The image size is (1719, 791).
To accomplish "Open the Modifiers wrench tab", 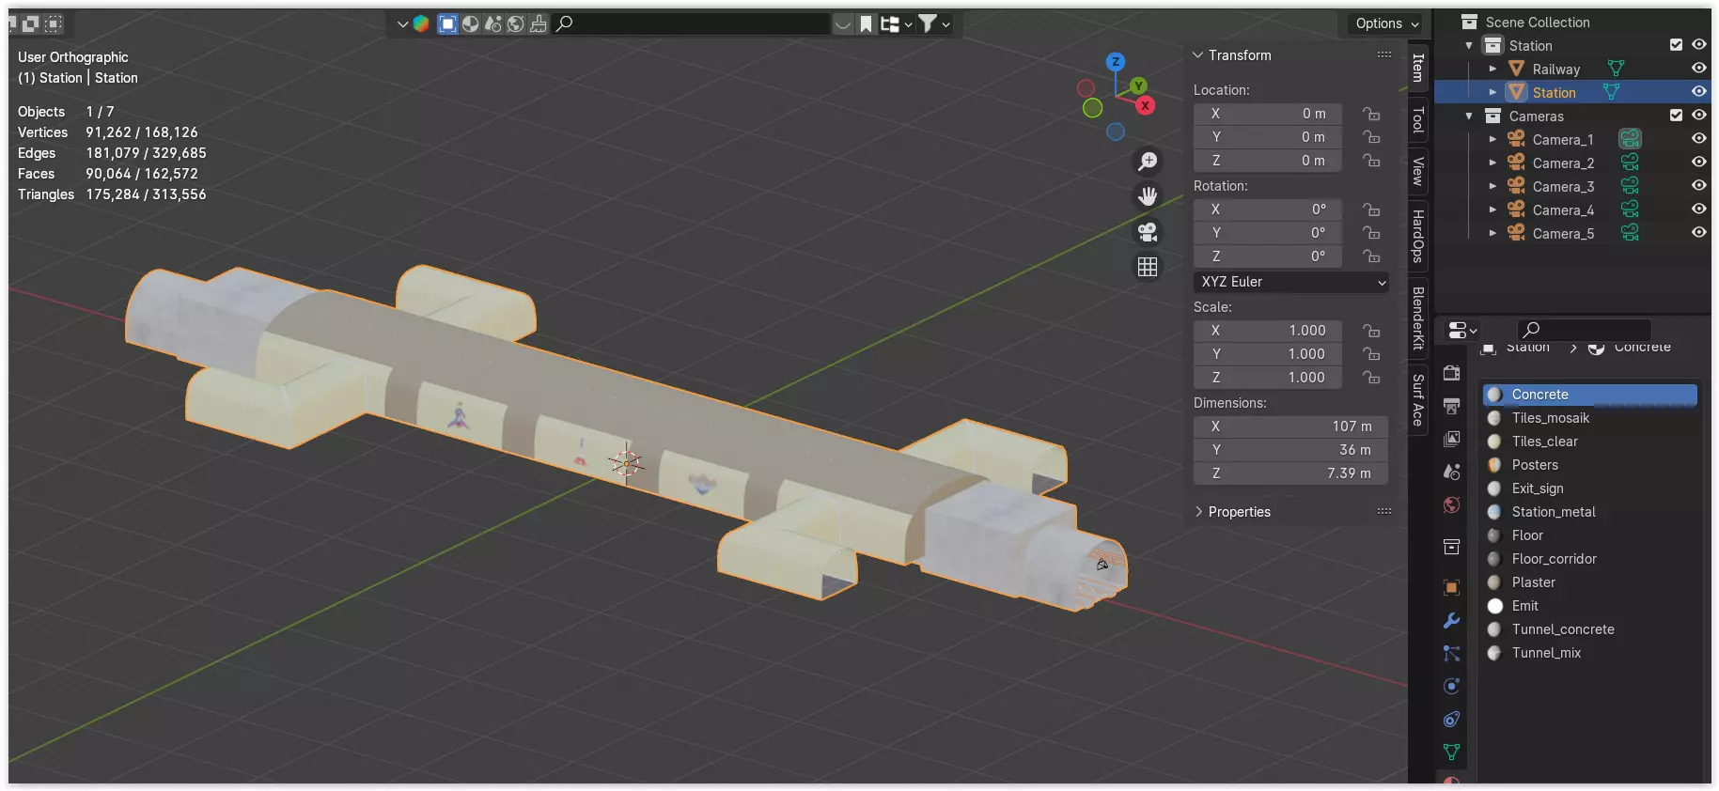I will point(1451,621).
